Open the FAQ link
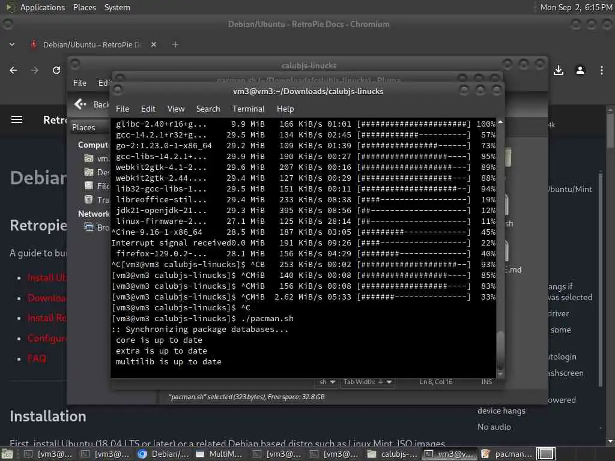This screenshot has width=615, height=461. pyautogui.click(x=37, y=358)
